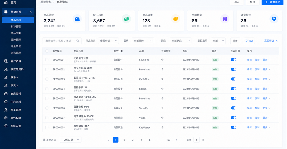Screen dimensions: 287x149
Task: Open the 全部分类 category dropdown
Action: pyautogui.click(x=108, y=41)
